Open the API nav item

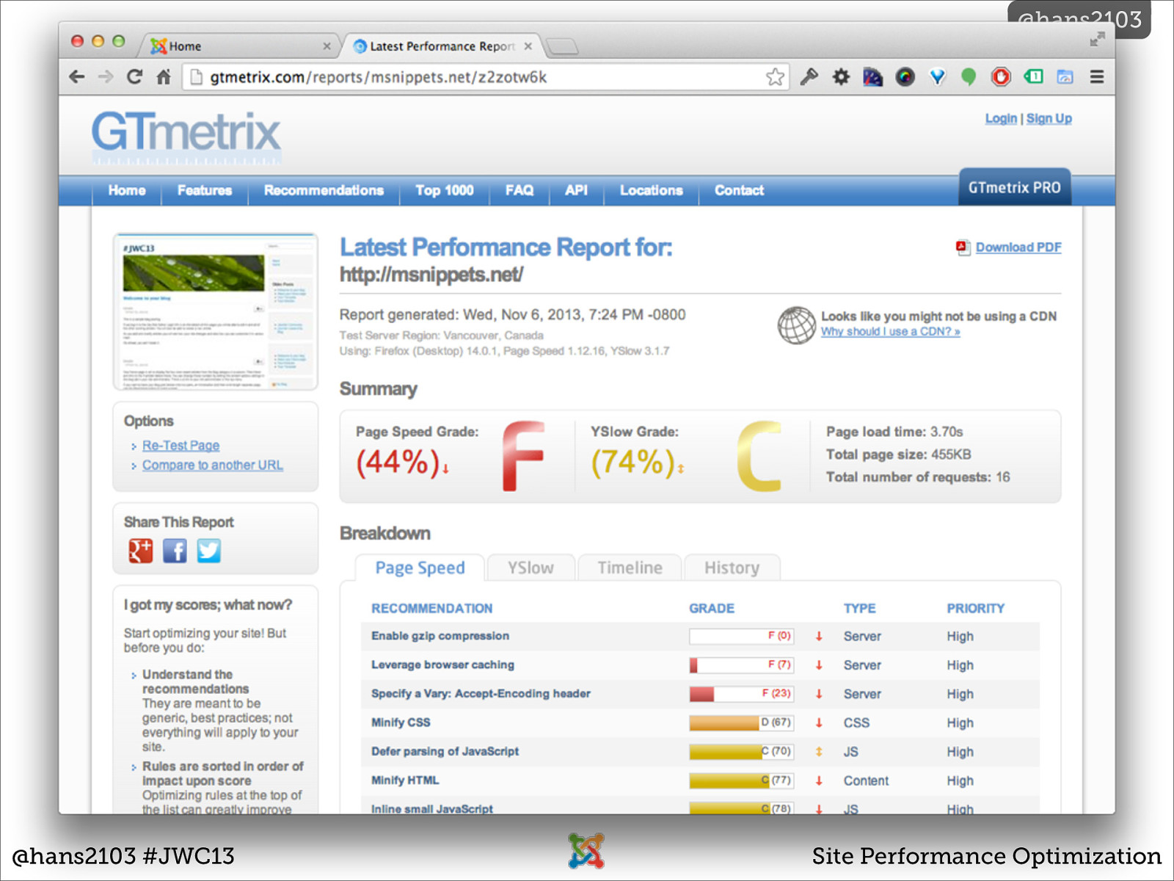[x=576, y=190]
